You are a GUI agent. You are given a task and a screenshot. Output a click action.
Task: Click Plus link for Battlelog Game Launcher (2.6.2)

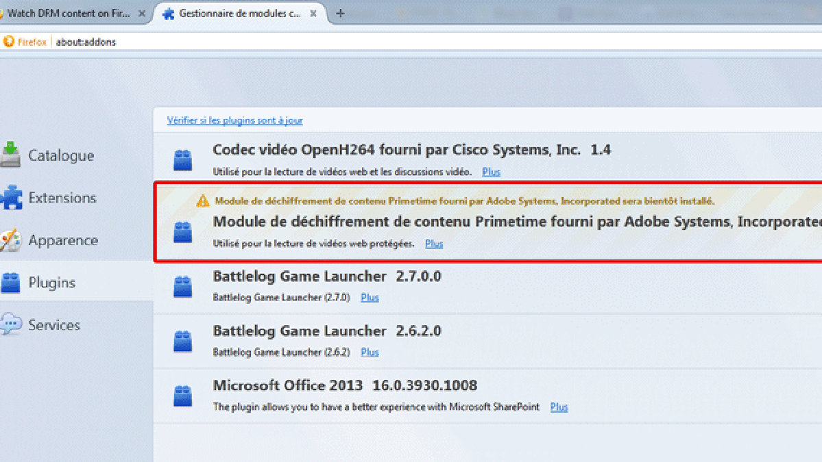tap(370, 352)
